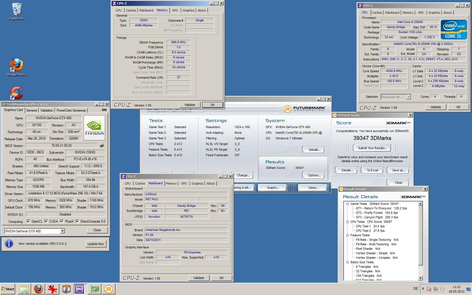
Task: Toggle the PhysX checkbox in GPU-Z
Action: (62, 221)
